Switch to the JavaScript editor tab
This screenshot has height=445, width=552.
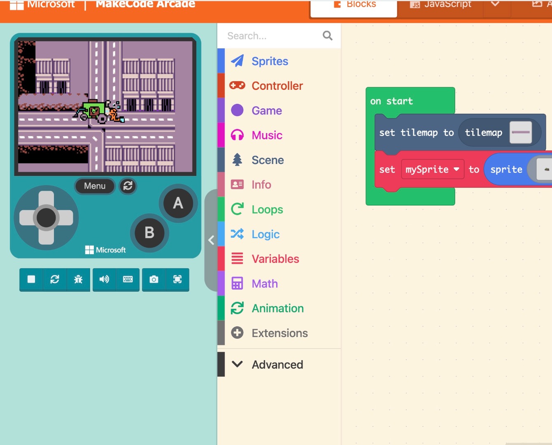tap(440, 5)
